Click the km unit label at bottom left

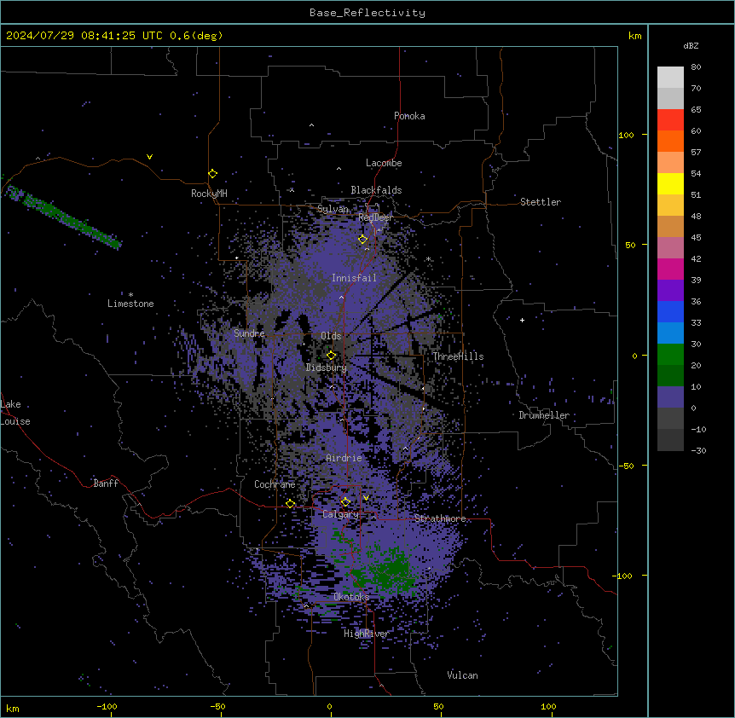point(13,708)
